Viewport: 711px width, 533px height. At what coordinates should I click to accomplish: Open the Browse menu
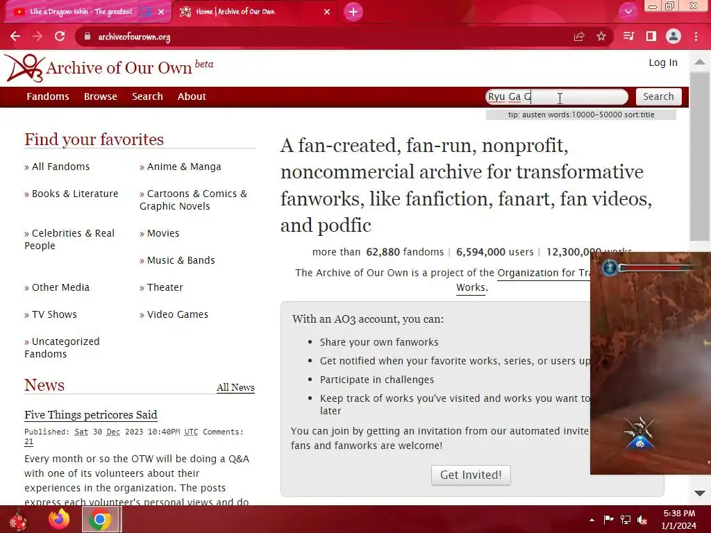[100, 96]
